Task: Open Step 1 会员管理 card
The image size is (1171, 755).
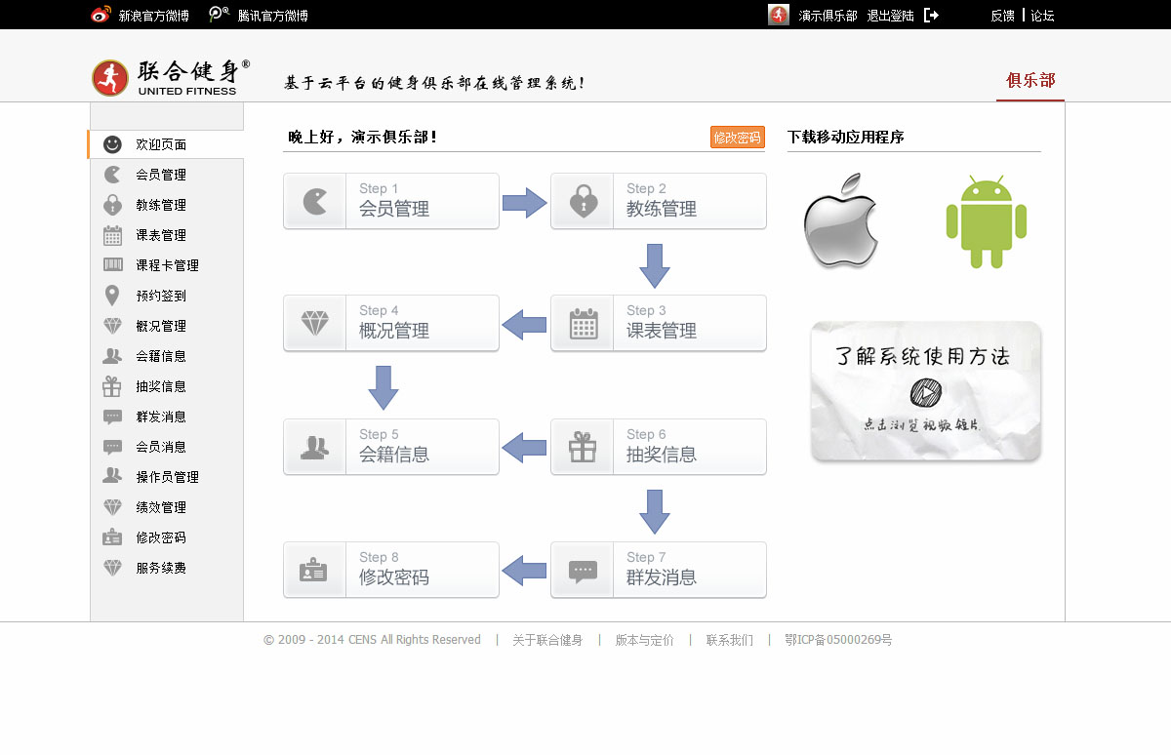Action: pos(391,201)
